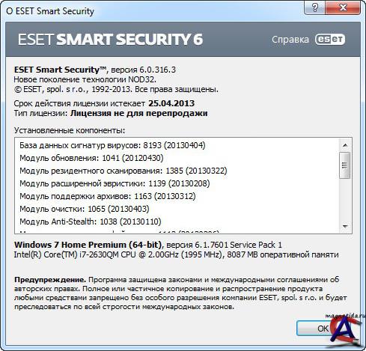Select the Модуль поддержки архивов entry
The height and width of the screenshot is (351, 366).
point(108,196)
